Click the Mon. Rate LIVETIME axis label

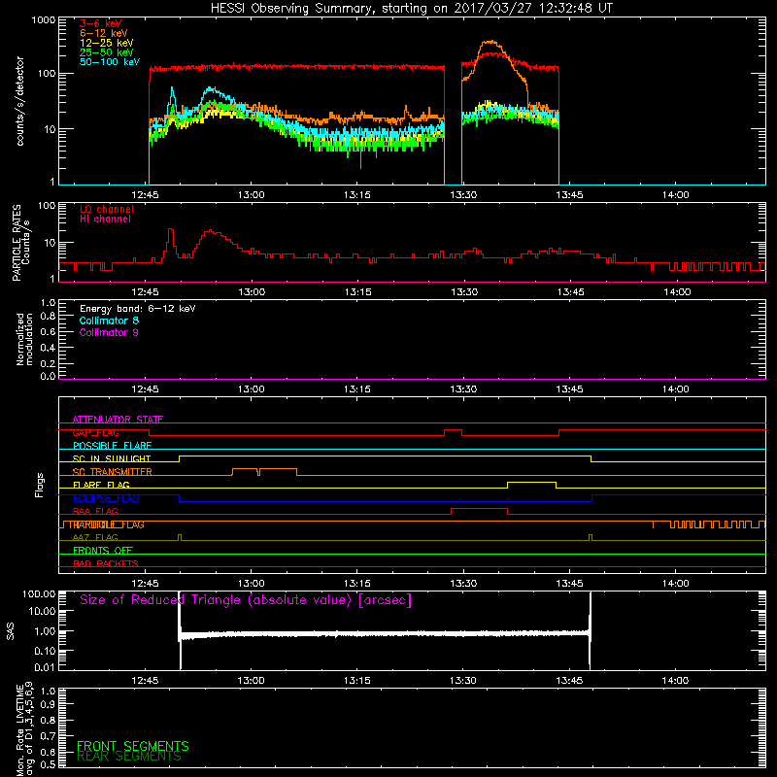click(x=24, y=727)
